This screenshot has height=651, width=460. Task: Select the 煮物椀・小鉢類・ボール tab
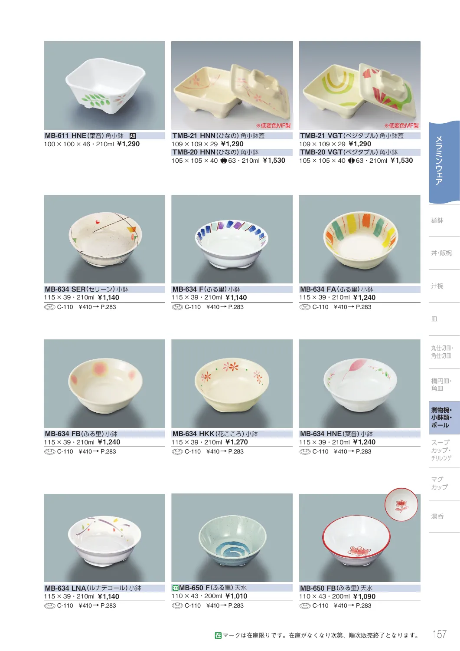444,418
